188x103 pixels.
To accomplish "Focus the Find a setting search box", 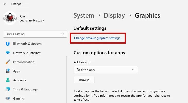I will tap(35, 34).
